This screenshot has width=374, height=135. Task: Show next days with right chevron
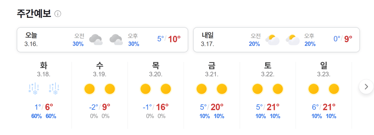pos(366,87)
